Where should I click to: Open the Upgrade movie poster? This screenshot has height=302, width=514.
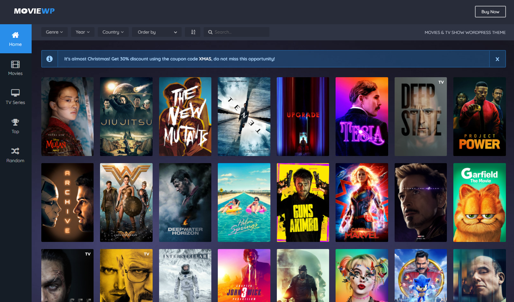[303, 117]
